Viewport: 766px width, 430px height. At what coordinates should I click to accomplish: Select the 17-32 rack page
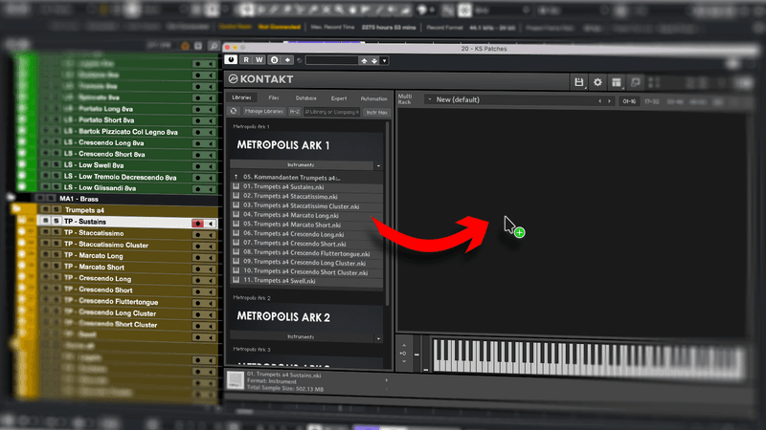652,101
